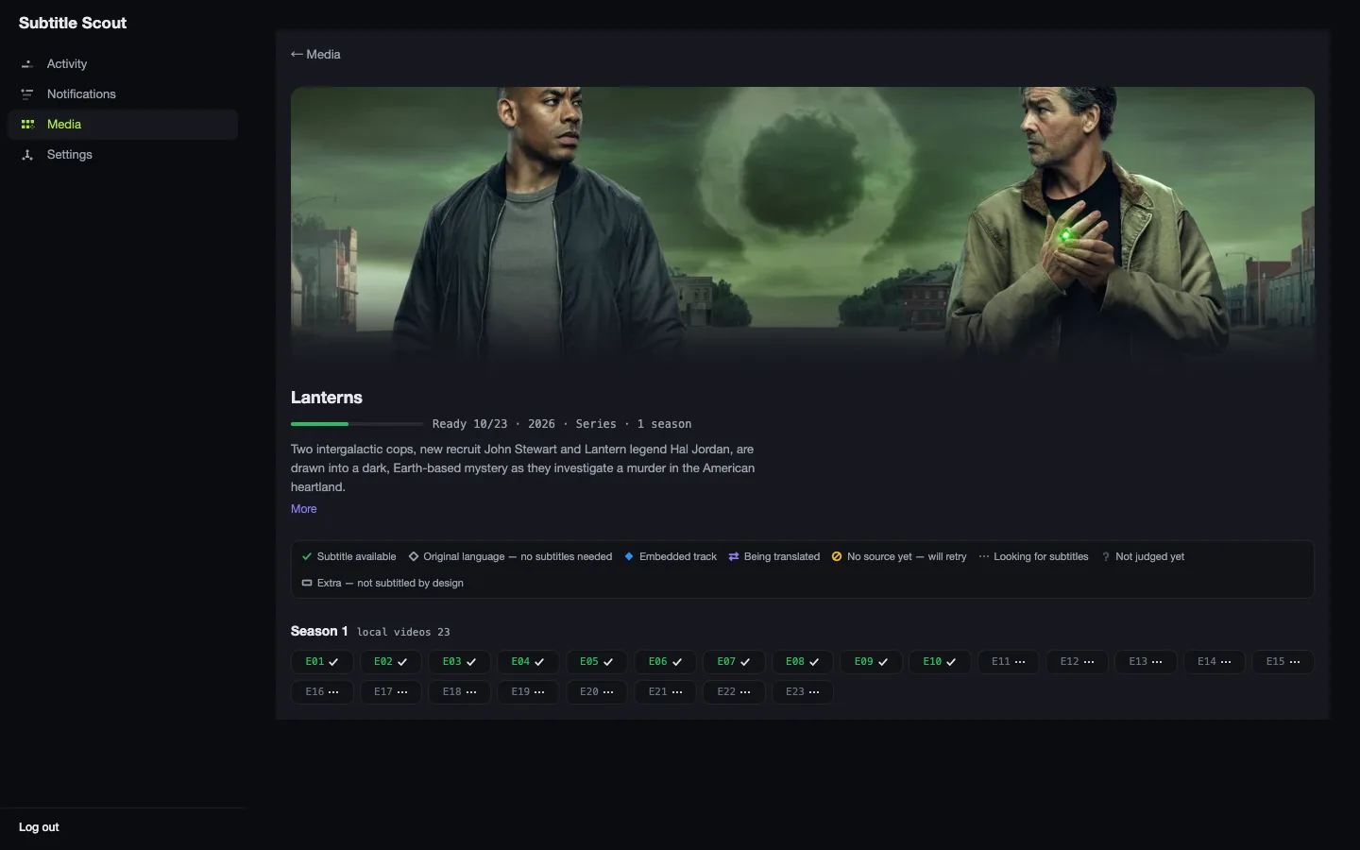Click the Notifications sidebar icon
Screen dimensions: 1360x850
click(x=27, y=94)
